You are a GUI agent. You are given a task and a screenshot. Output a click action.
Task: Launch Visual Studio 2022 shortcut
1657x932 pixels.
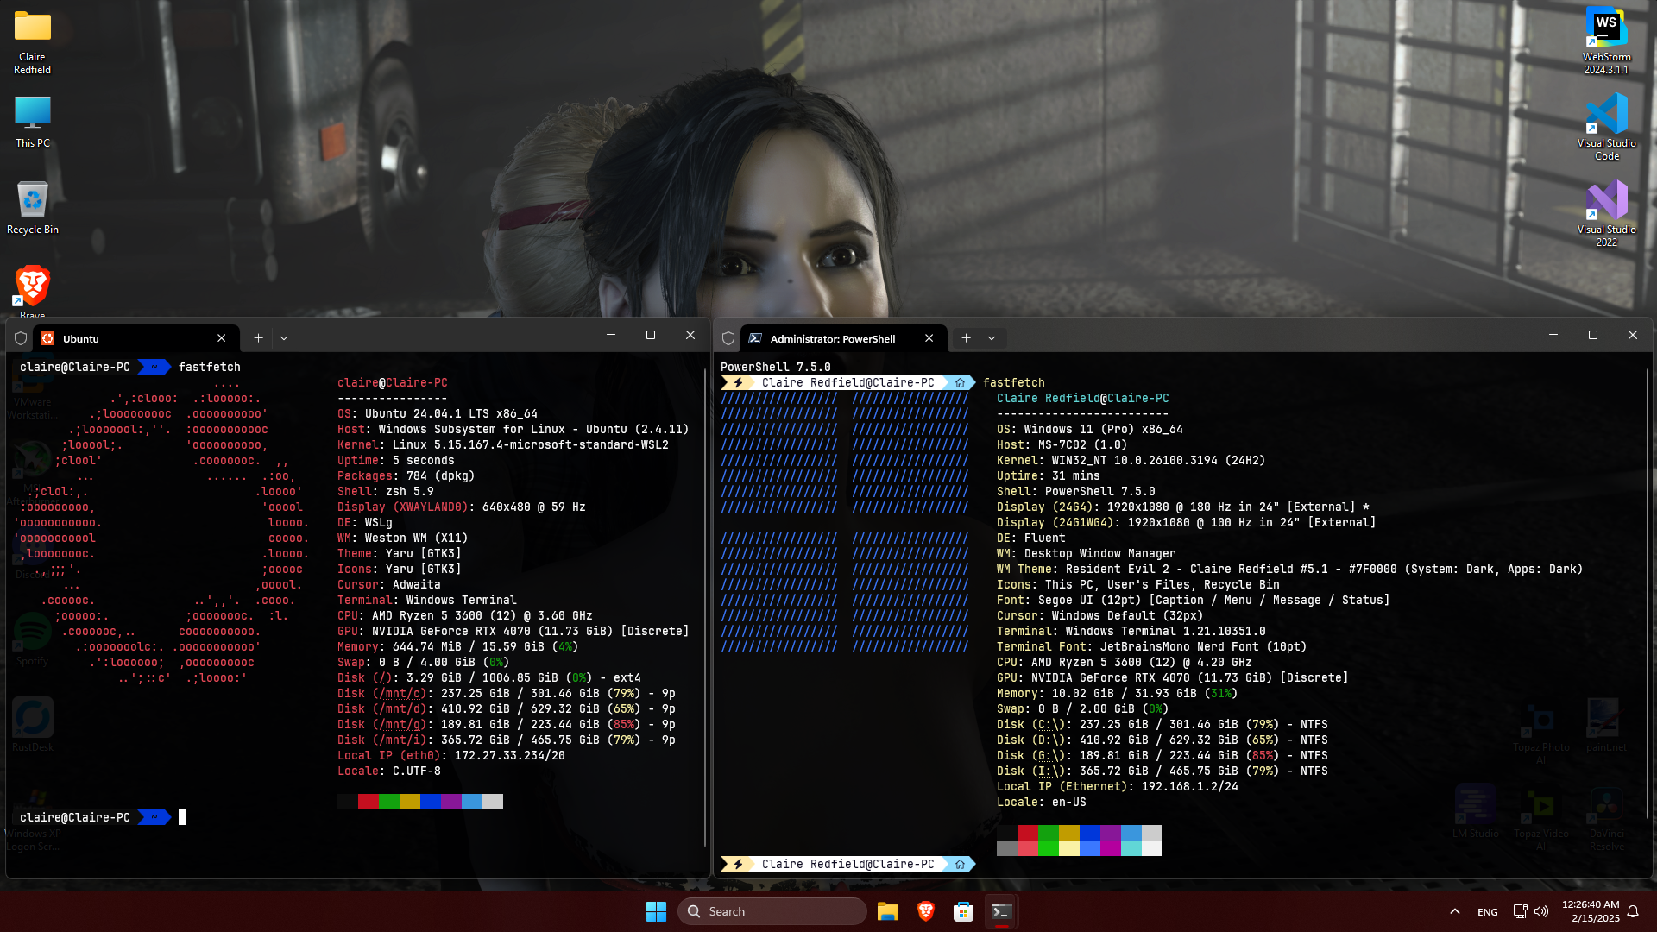1606,213
